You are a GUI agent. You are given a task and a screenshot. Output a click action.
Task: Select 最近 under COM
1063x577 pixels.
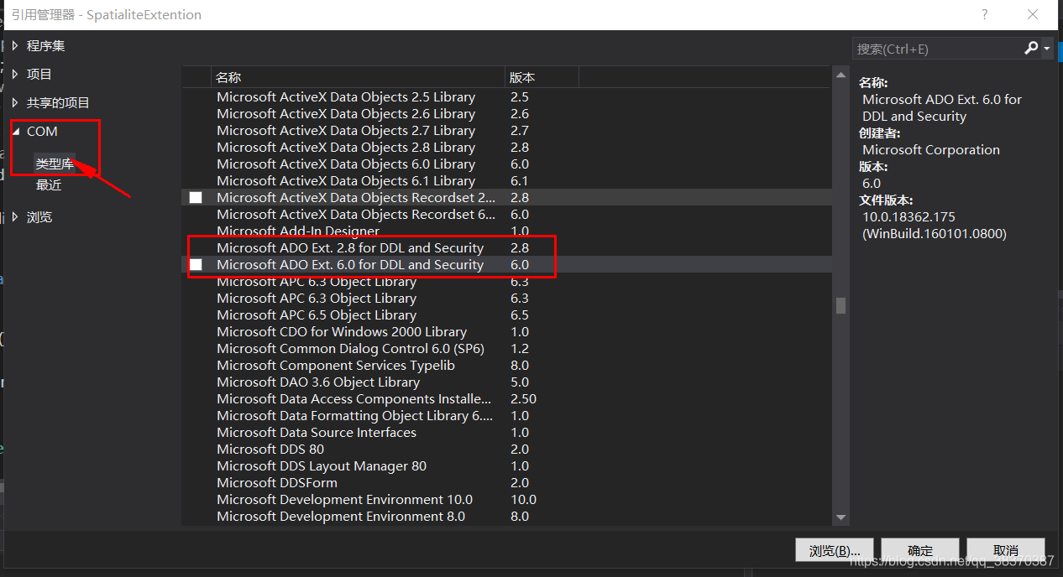pyautogui.click(x=49, y=185)
